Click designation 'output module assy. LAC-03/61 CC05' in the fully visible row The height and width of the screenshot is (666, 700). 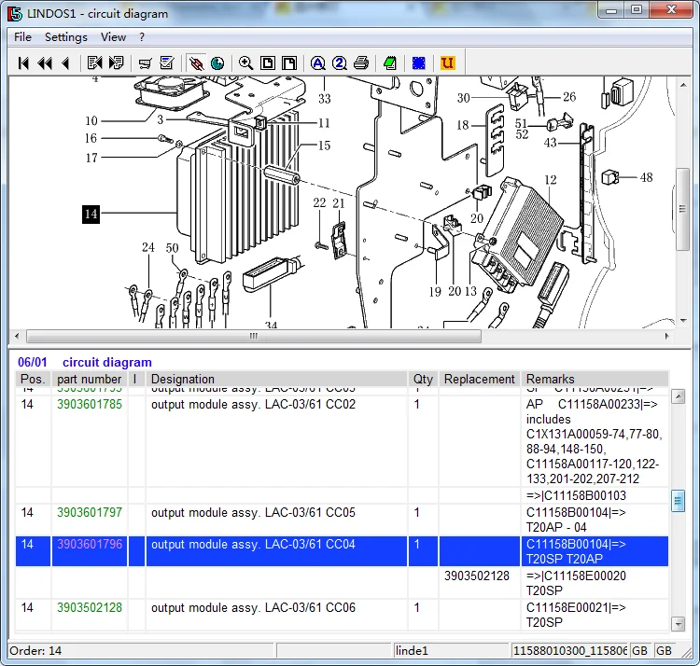(253, 512)
